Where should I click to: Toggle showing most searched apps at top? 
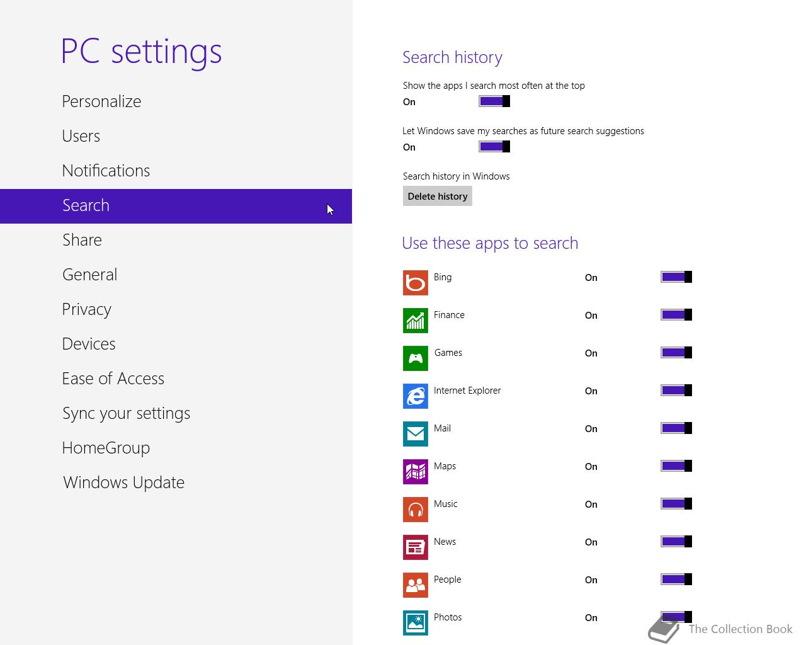[494, 101]
